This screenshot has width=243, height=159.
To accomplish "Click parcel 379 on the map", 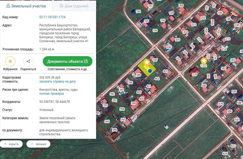I will [x=194, y=75].
